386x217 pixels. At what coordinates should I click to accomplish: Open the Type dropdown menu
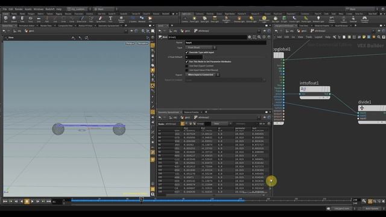pos(201,48)
